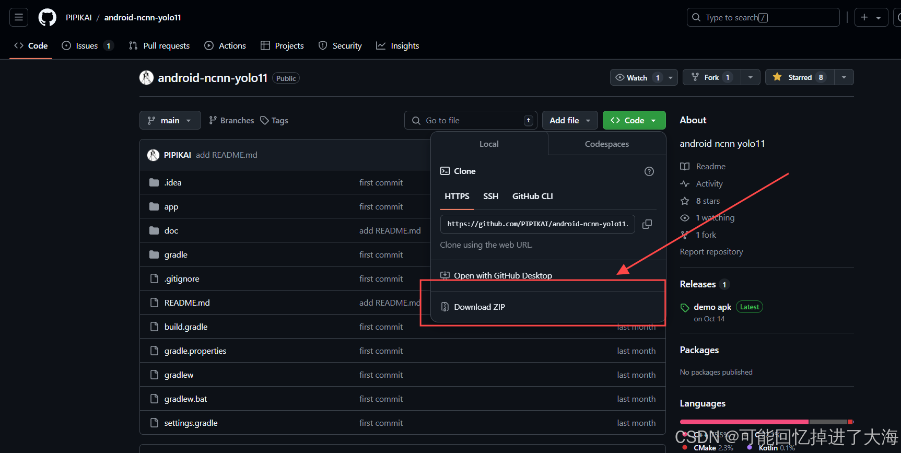901x453 pixels.
Task: Open the app folder
Action: [171, 206]
